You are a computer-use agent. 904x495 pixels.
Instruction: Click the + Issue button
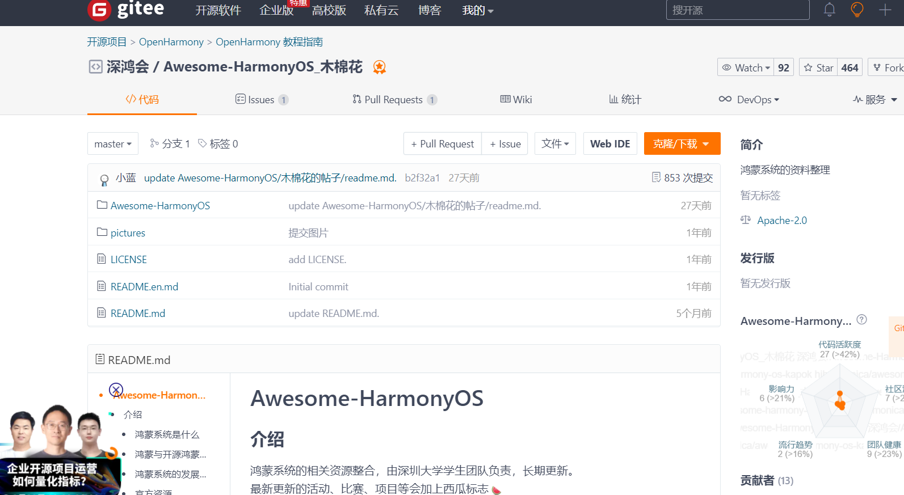coord(505,144)
